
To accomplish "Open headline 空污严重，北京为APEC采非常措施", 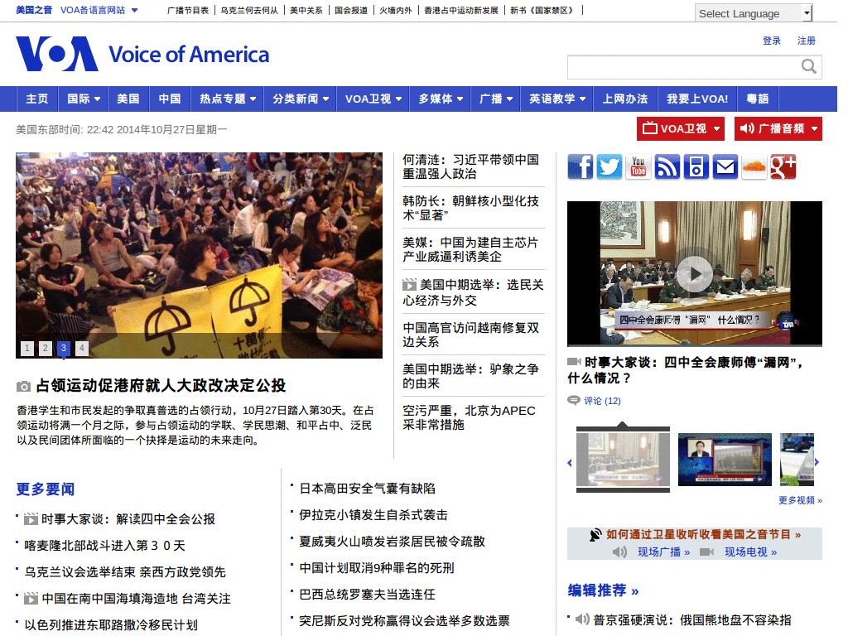I will click(x=469, y=417).
